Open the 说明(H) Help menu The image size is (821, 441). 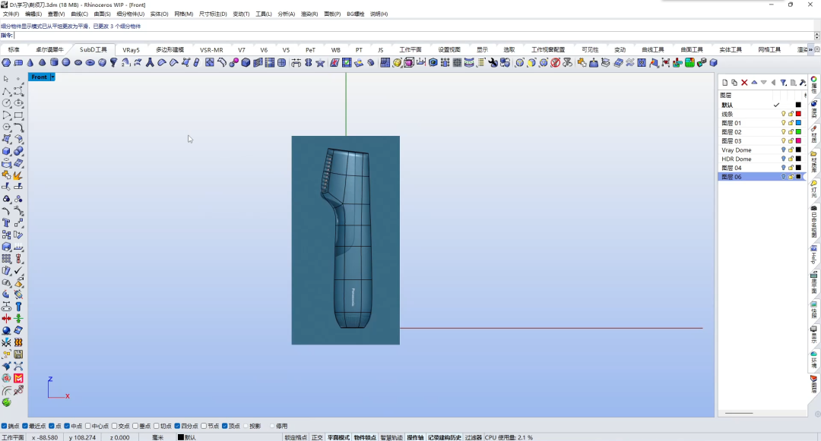click(x=379, y=14)
